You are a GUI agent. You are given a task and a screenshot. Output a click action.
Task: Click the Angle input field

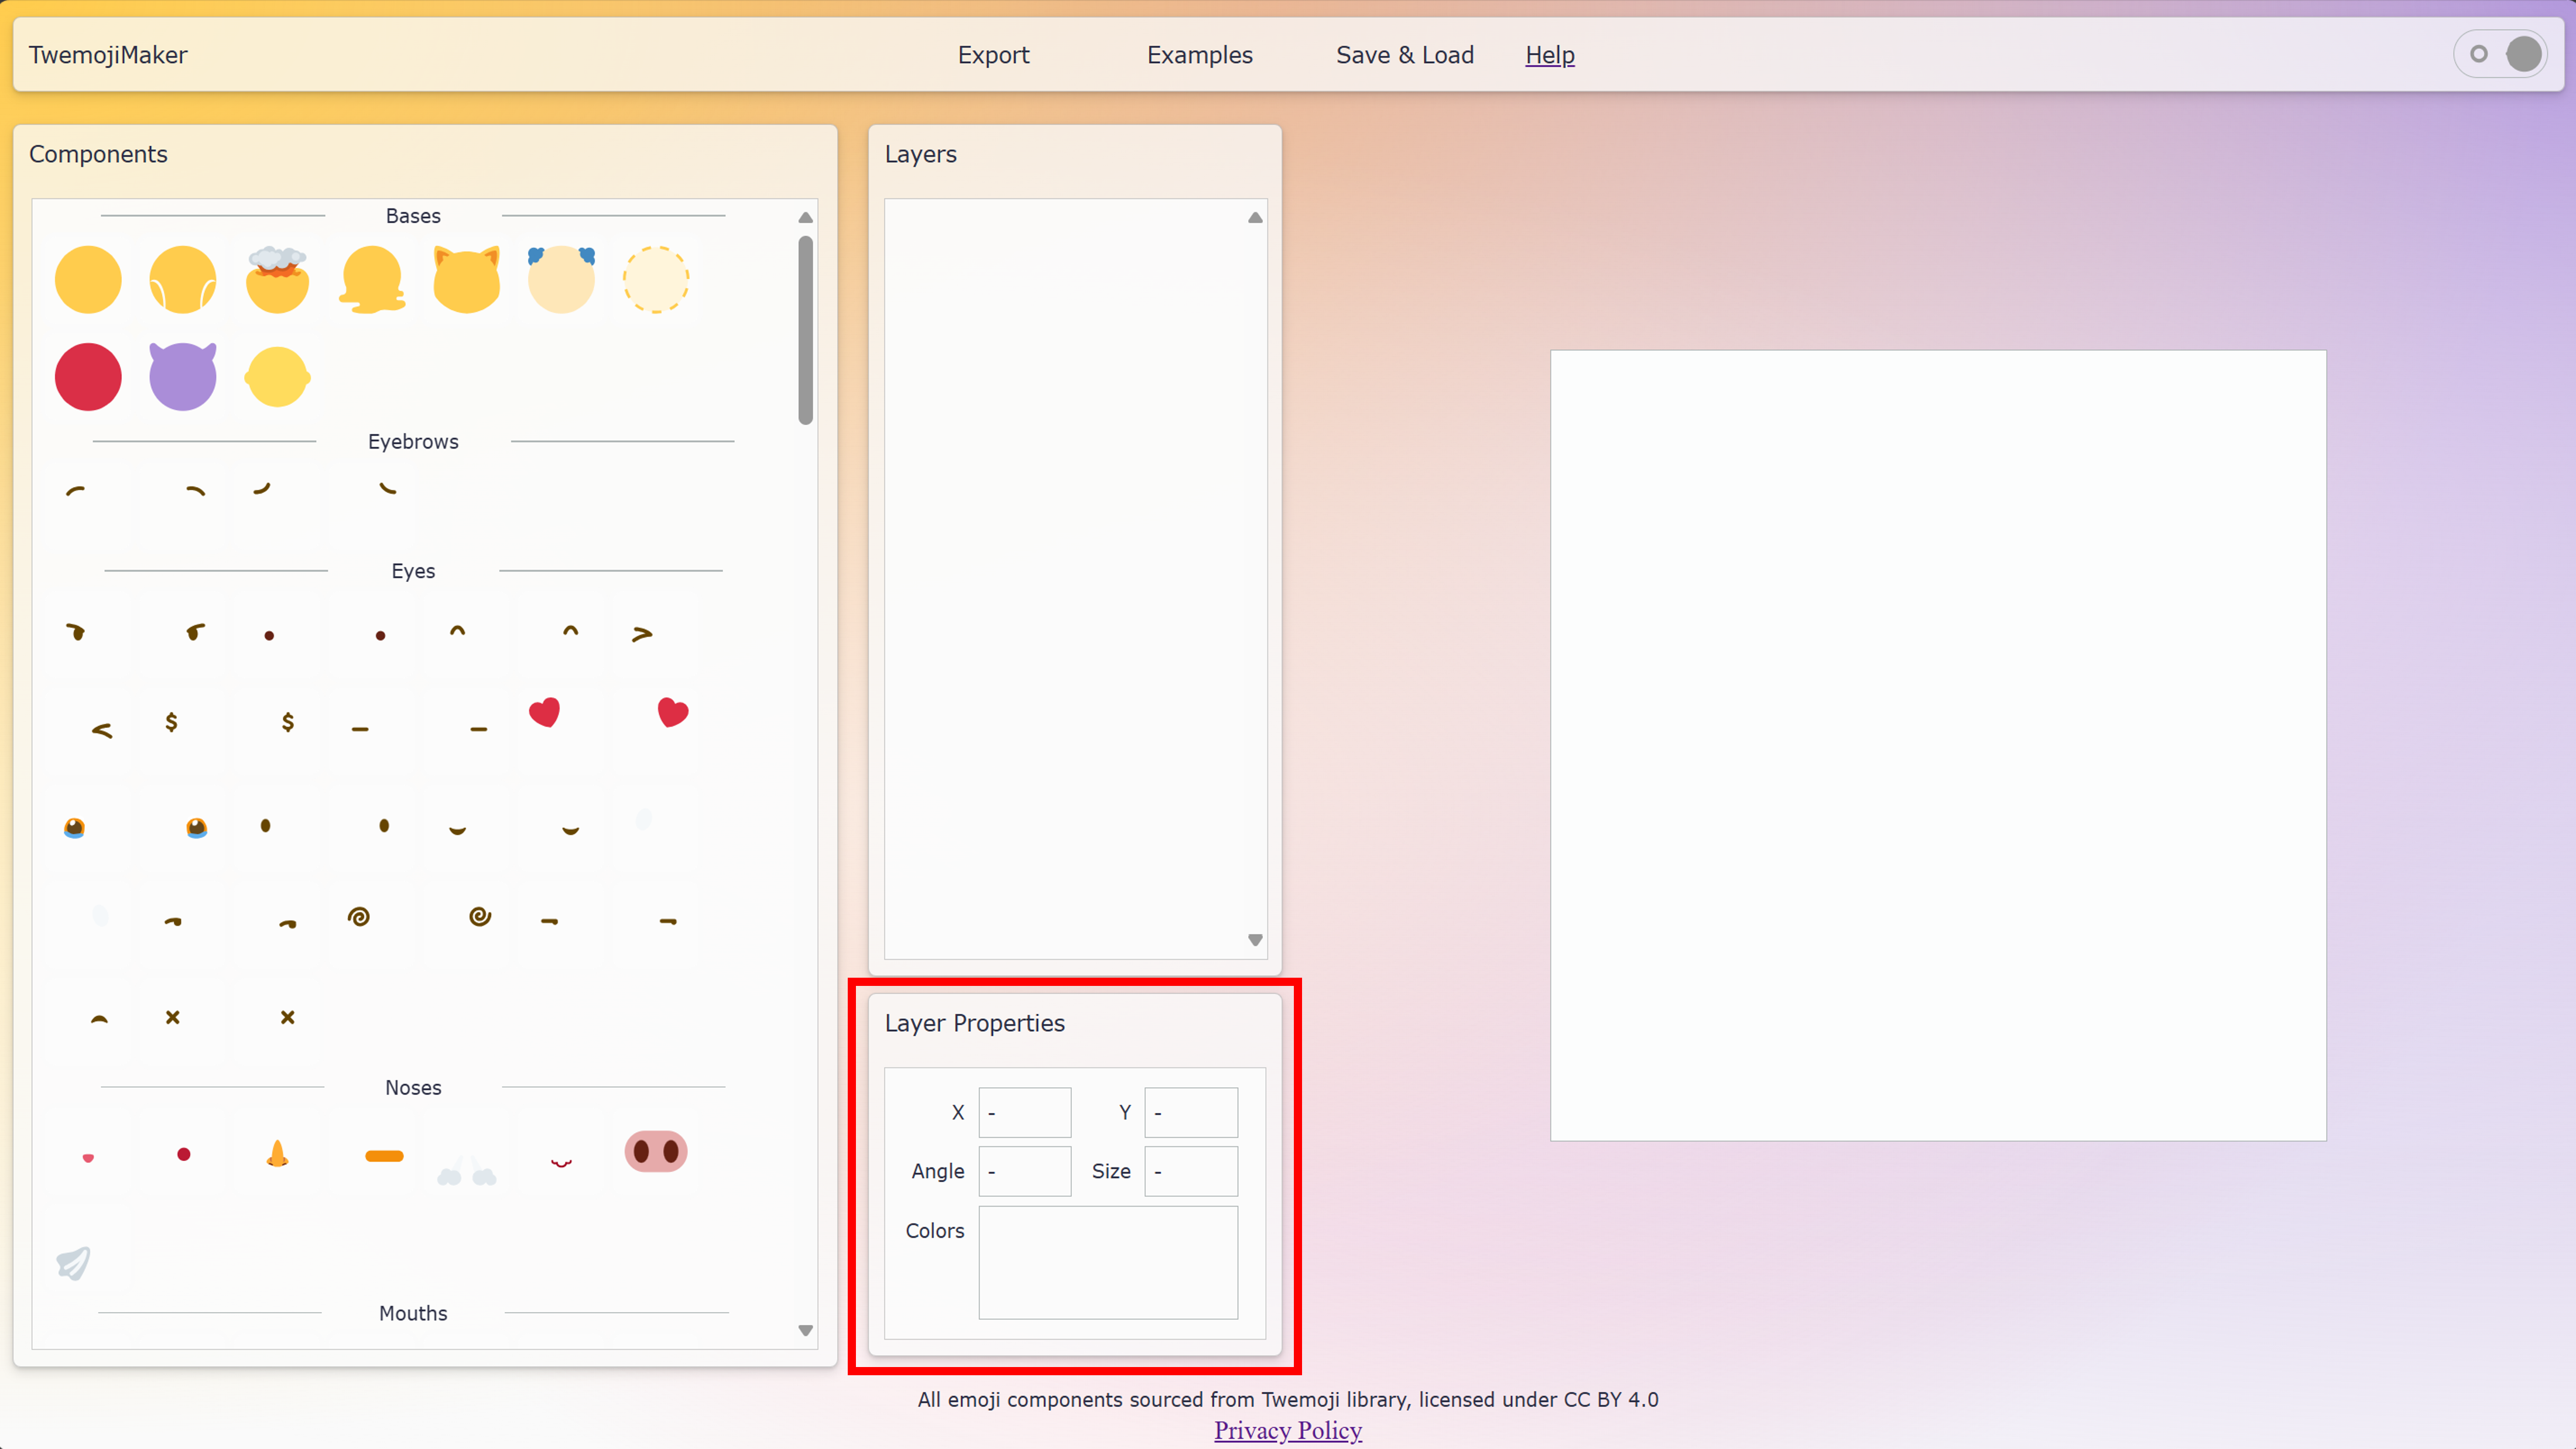(x=1024, y=1171)
